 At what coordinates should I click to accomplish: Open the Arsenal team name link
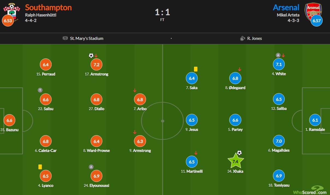[x=286, y=7]
